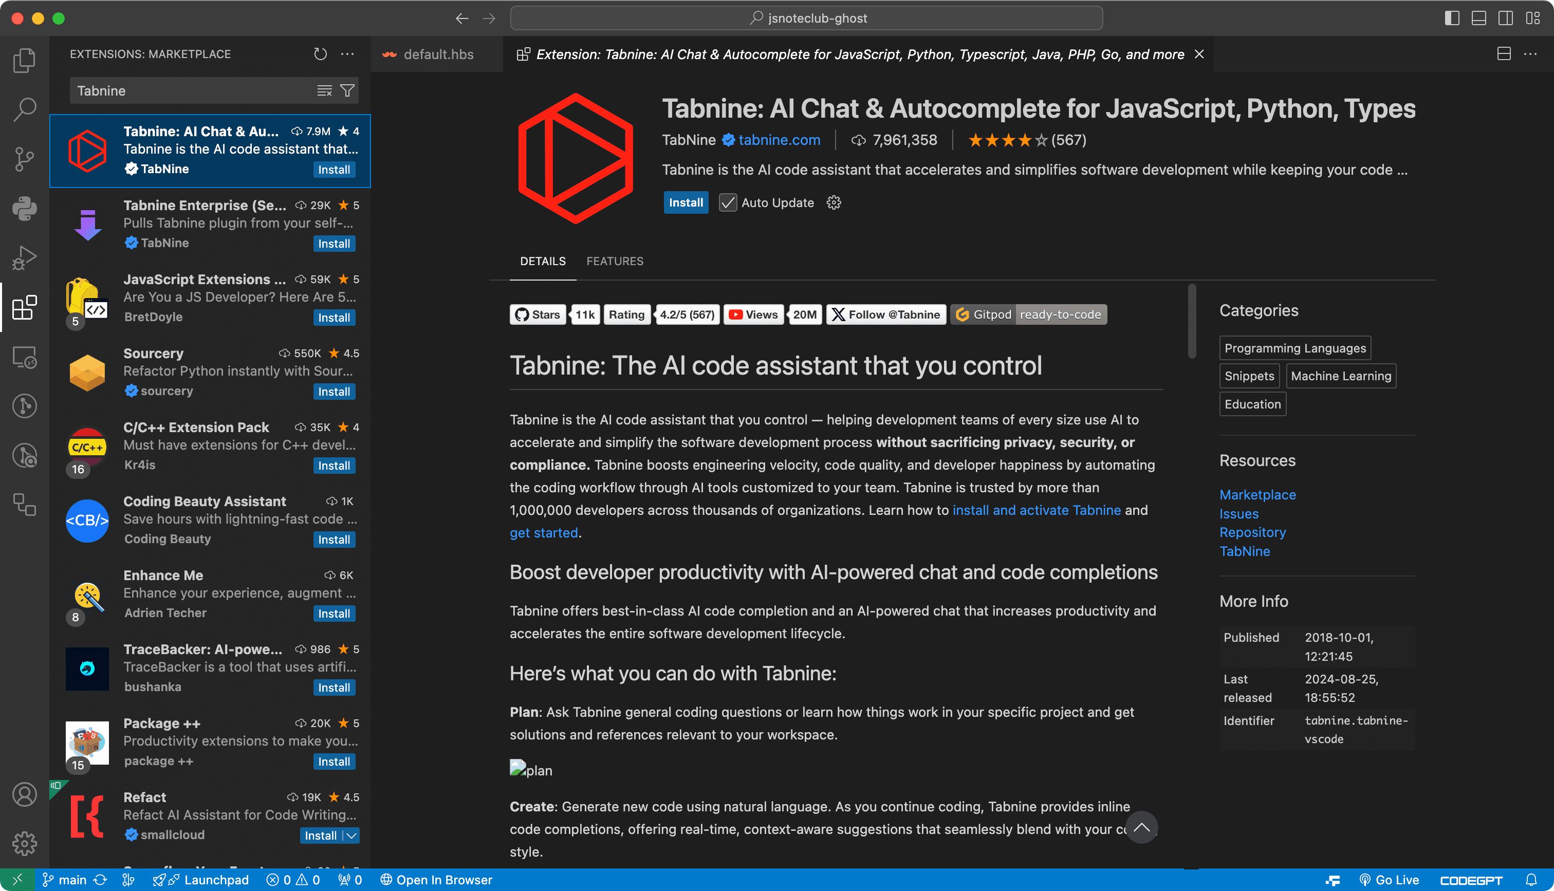Open the Repository resource link
1554x891 pixels.
click(1252, 532)
